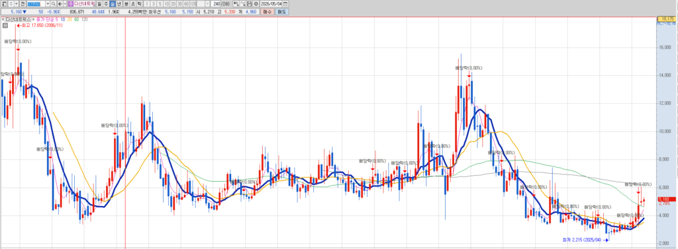
Task: Click the 전 button
Action: click(23, 4)
